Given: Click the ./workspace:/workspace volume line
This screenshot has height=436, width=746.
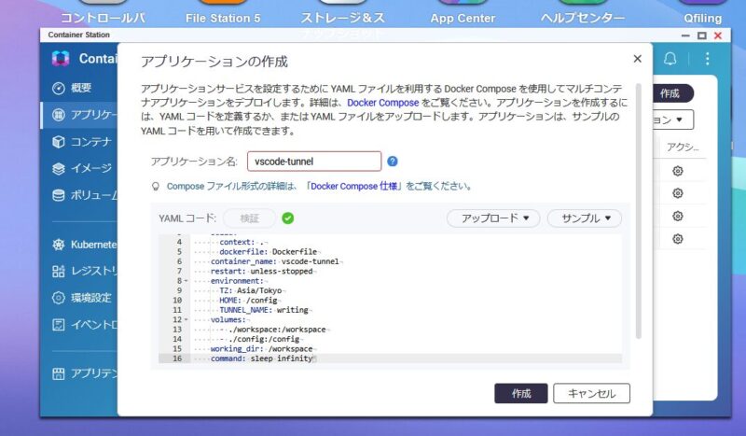Looking at the screenshot, I should coord(273,330).
